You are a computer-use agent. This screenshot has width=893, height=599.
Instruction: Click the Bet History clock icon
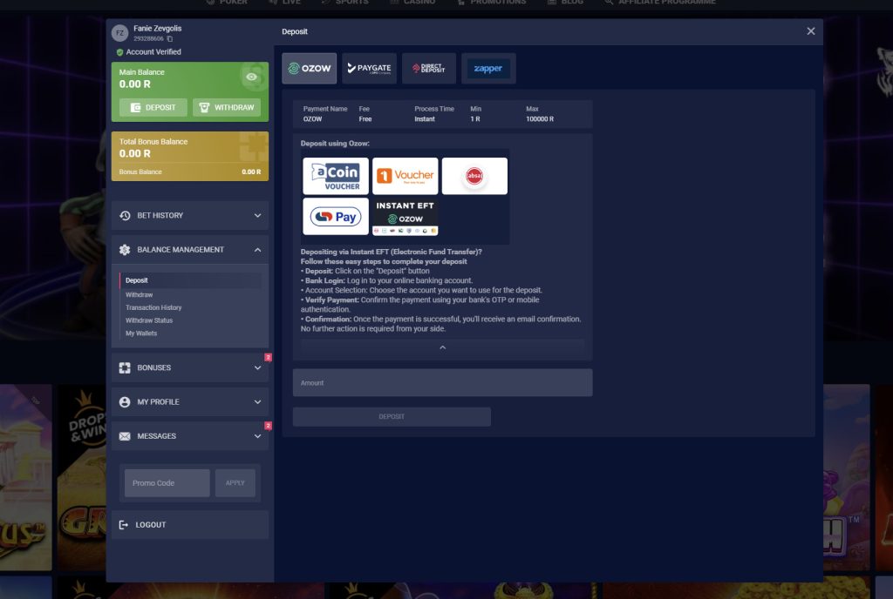pos(125,215)
